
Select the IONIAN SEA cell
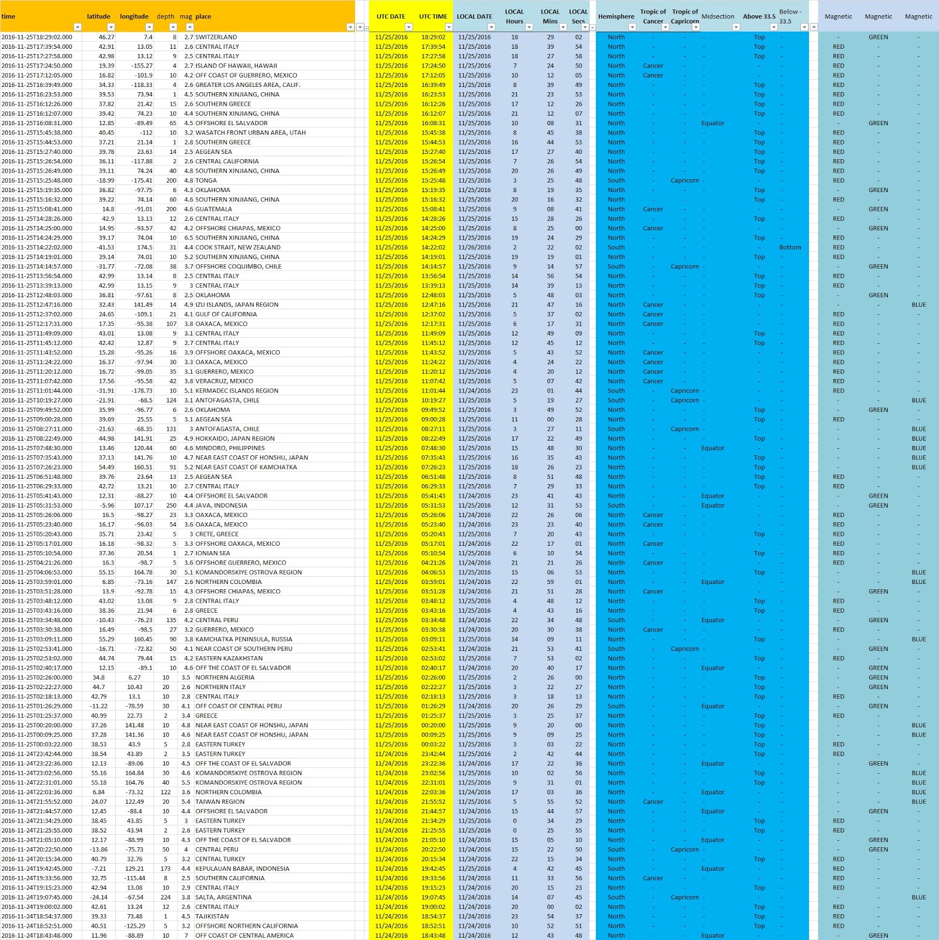274,553
